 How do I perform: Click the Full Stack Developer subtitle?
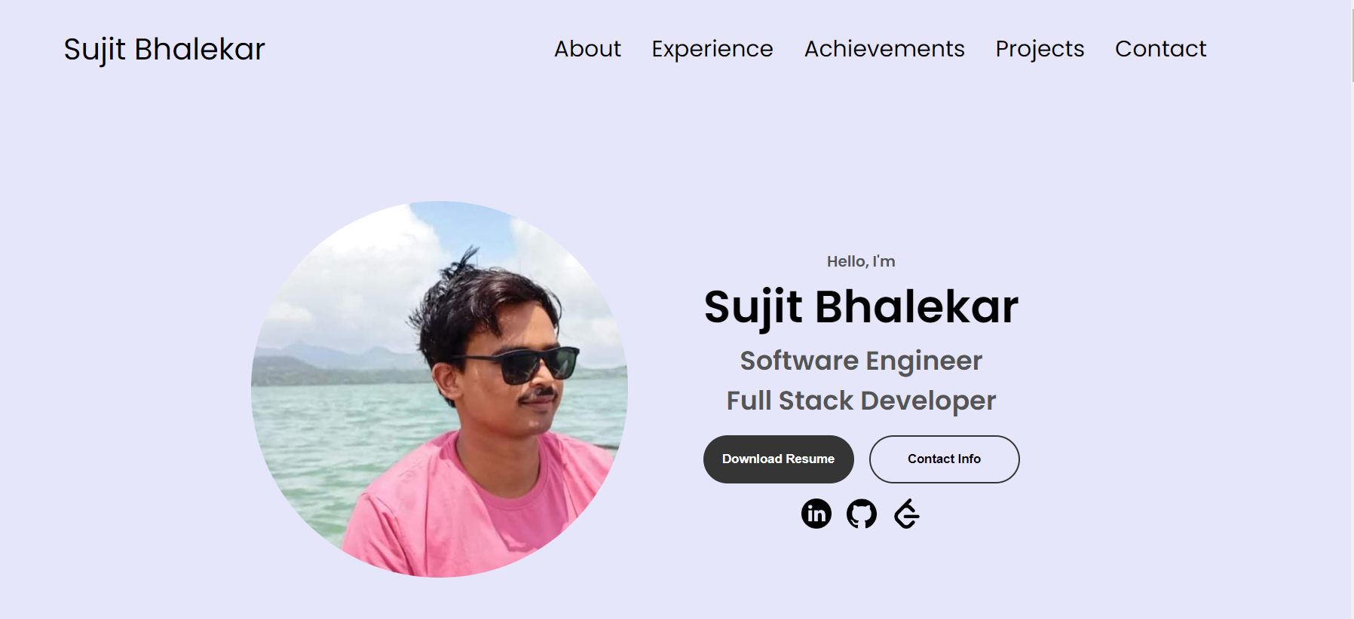pyautogui.click(x=861, y=401)
